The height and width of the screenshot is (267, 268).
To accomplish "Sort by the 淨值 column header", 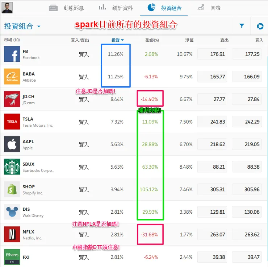I will tap(189, 40).
